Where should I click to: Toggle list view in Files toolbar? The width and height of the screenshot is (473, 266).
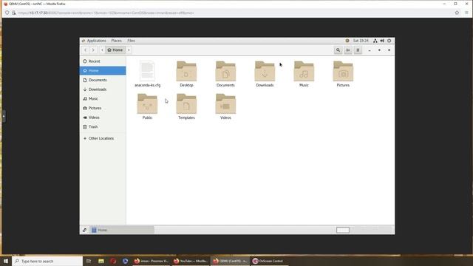[x=348, y=50]
